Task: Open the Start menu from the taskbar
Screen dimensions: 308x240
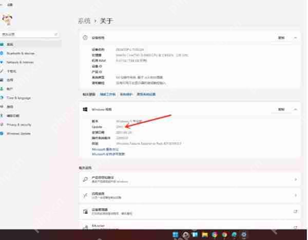Action: click(x=176, y=234)
